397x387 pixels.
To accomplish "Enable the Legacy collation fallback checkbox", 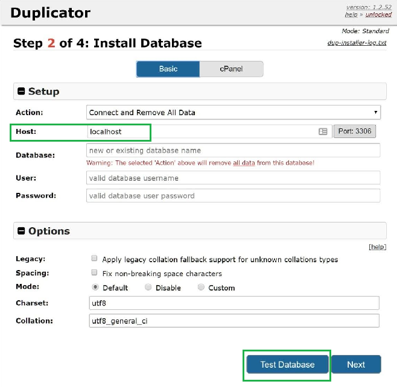I will click(x=94, y=258).
